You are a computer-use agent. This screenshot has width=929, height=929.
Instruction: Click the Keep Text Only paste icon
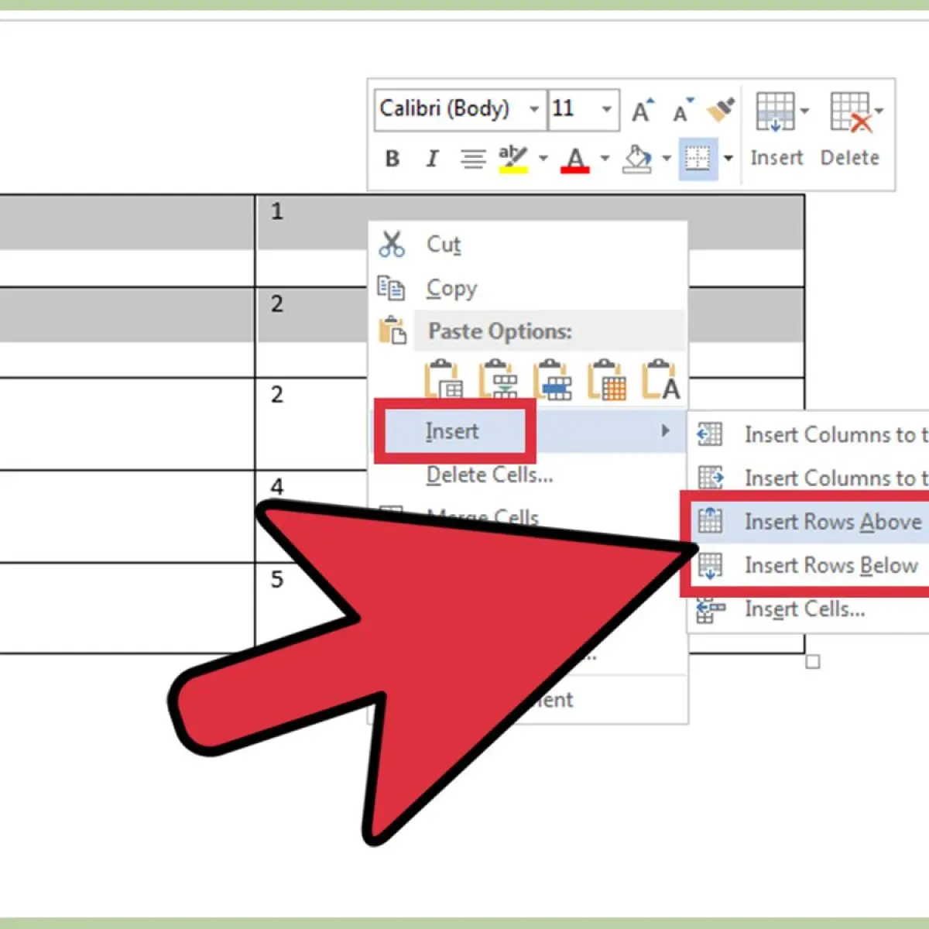[660, 379]
